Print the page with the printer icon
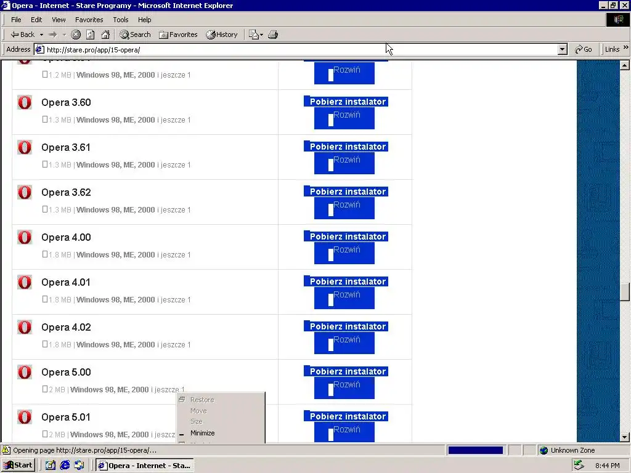This screenshot has height=473, width=631. [273, 34]
